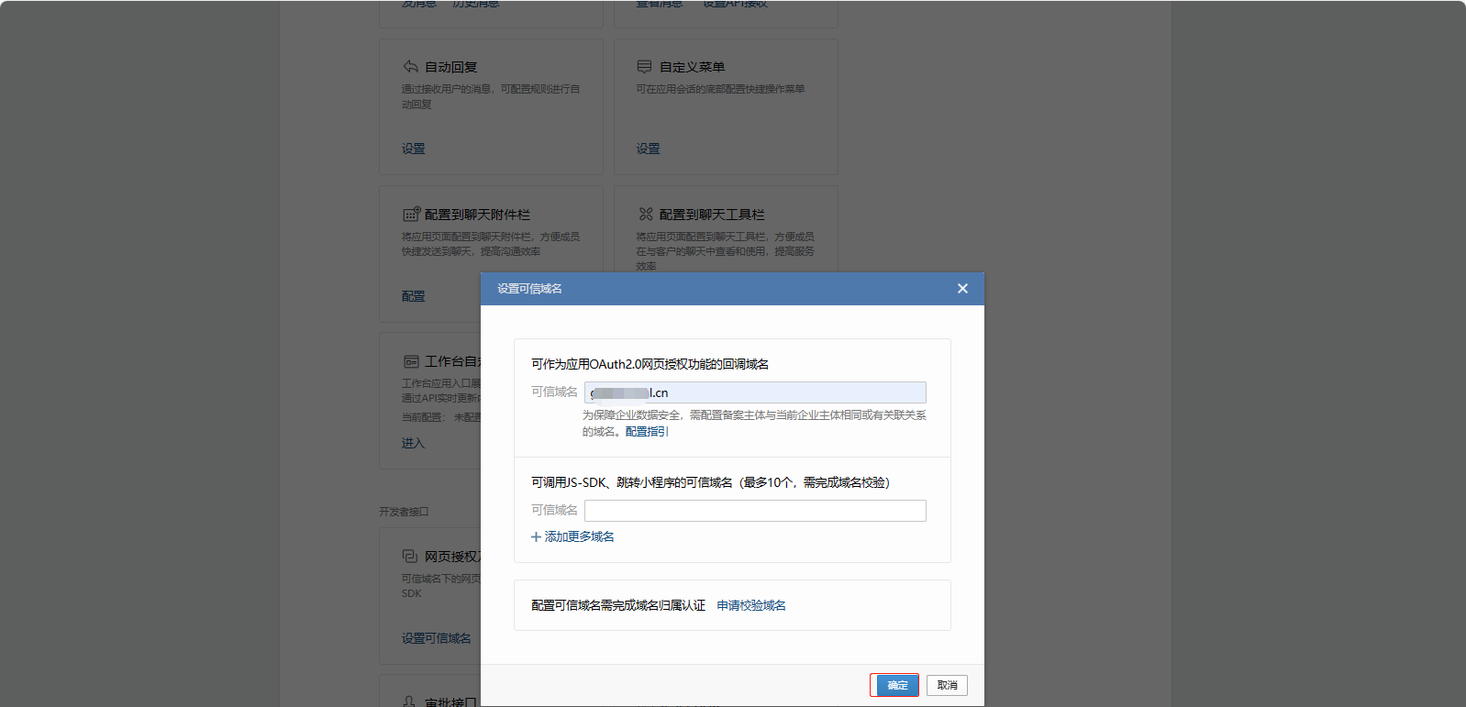This screenshot has width=1466, height=707.
Task: Open 设置 under the 自定义菜单 card
Action: point(648,149)
